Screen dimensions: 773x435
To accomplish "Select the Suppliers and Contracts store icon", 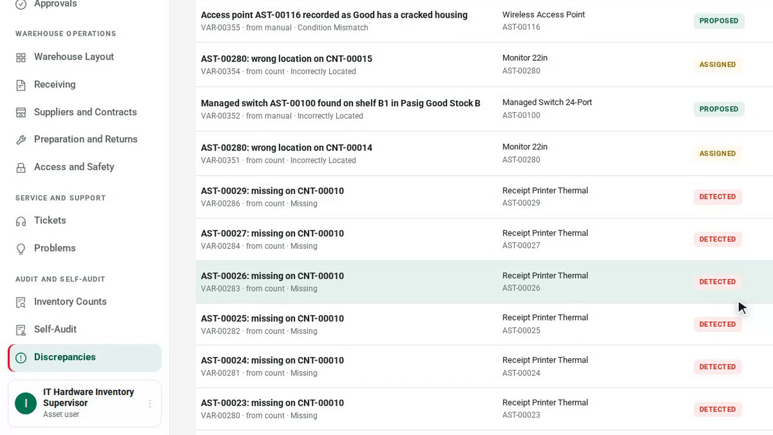I will click(21, 112).
